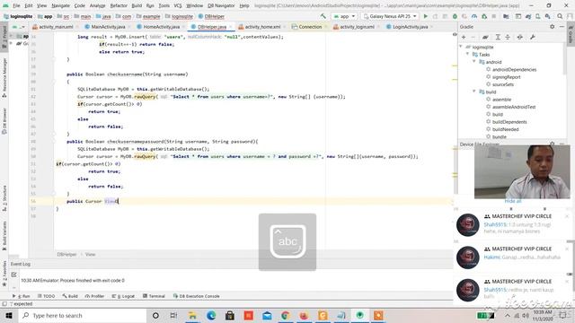Open the Mail app on the taskbar
The image size is (575, 323).
[267, 315]
